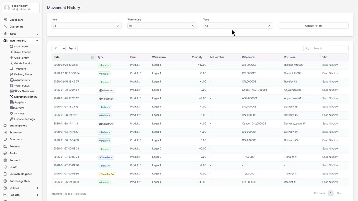Click the Tasks checkmark icon

(x=5, y=153)
